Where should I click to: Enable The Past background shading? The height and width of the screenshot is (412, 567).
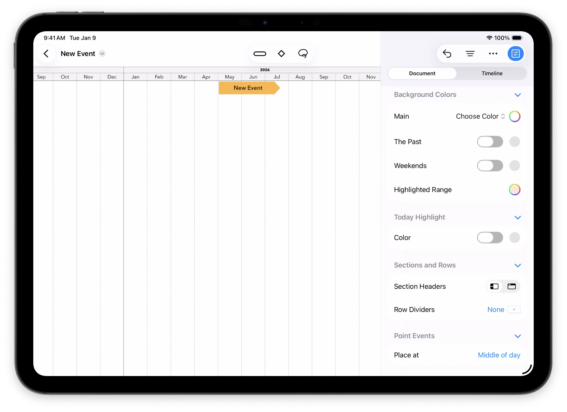[x=490, y=142]
